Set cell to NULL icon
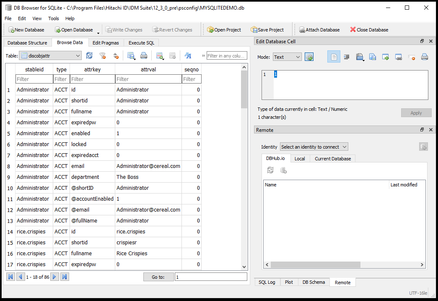Screen dimensions: 438x301 (412, 57)
